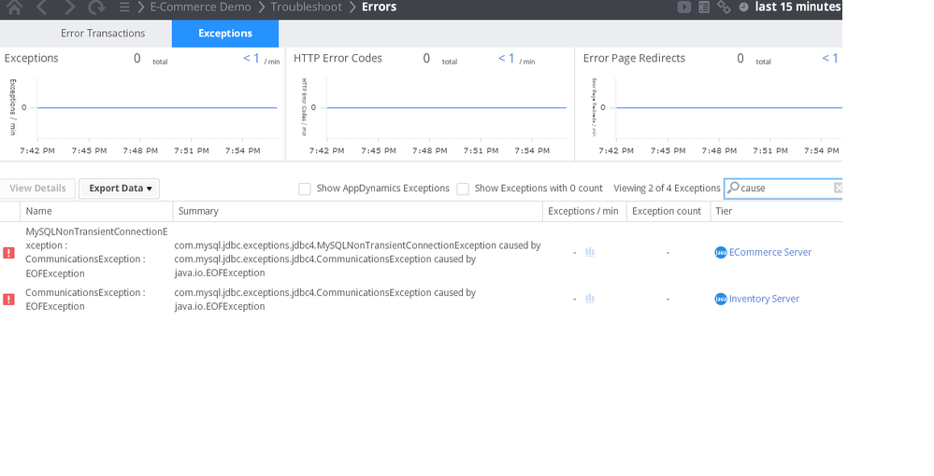The image size is (934, 476).
Task: Sort by Exception count column header
Action: click(668, 211)
